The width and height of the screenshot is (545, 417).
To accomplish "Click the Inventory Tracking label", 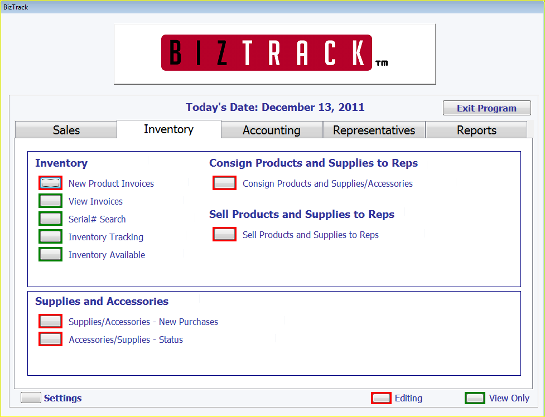I will [x=106, y=237].
